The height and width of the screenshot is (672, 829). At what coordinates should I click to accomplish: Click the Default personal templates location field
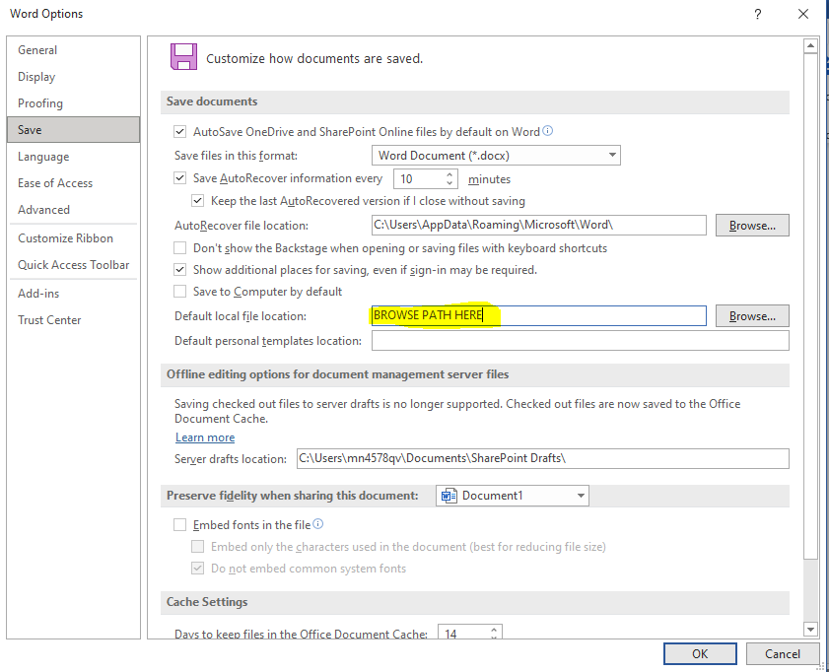[x=580, y=341]
